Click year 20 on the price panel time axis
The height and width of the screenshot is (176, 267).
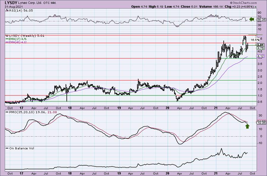[x=168, y=108]
